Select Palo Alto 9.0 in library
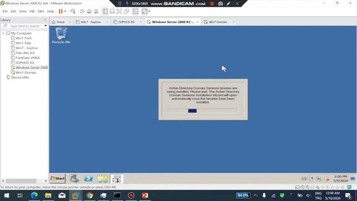Viewport: 357px width, 201px height. pyautogui.click(x=25, y=52)
